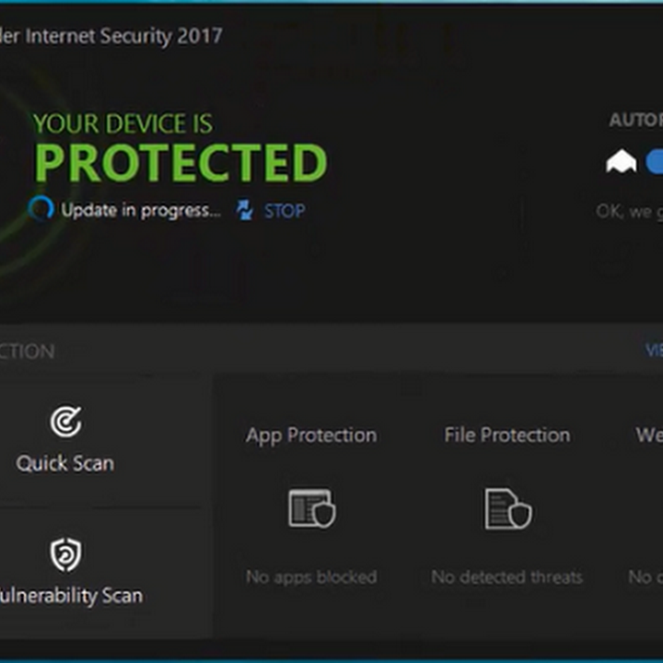The height and width of the screenshot is (663, 663).
Task: Click the File Protection heading
Action: point(507,435)
